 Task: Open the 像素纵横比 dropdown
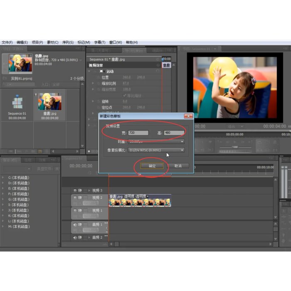156,150
